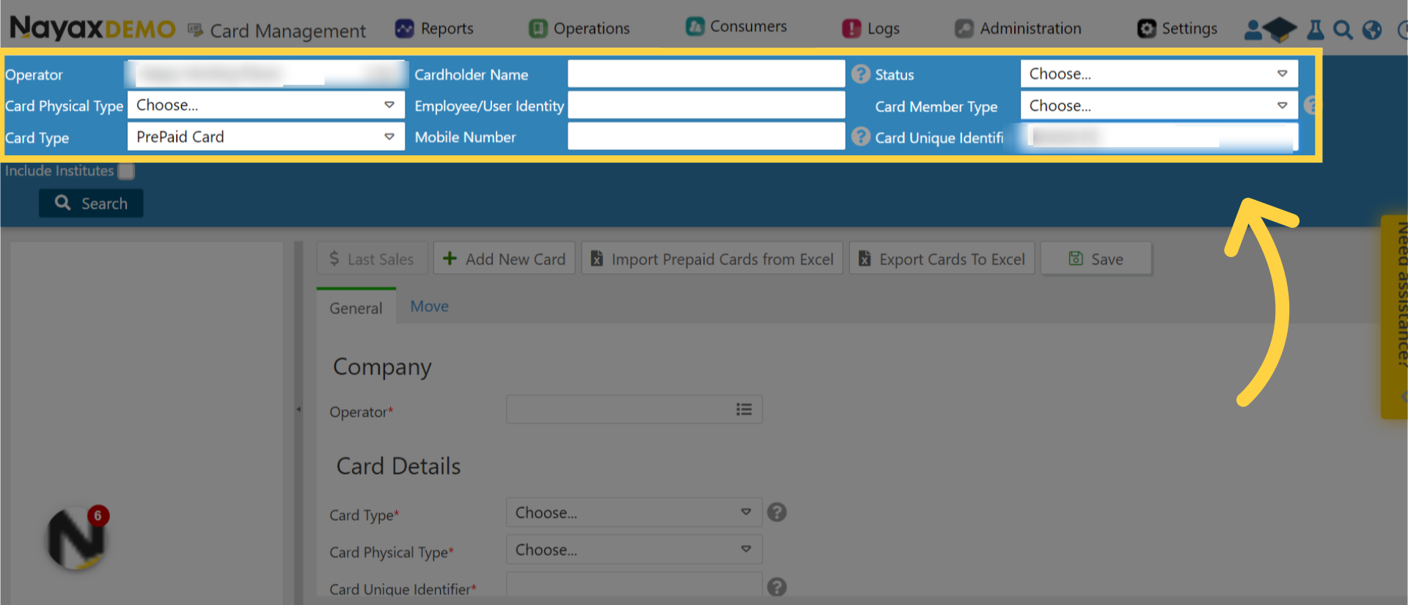Screen dimensions: 1408x605
Task: Expand the Card Member Type dropdown
Action: 1159,105
